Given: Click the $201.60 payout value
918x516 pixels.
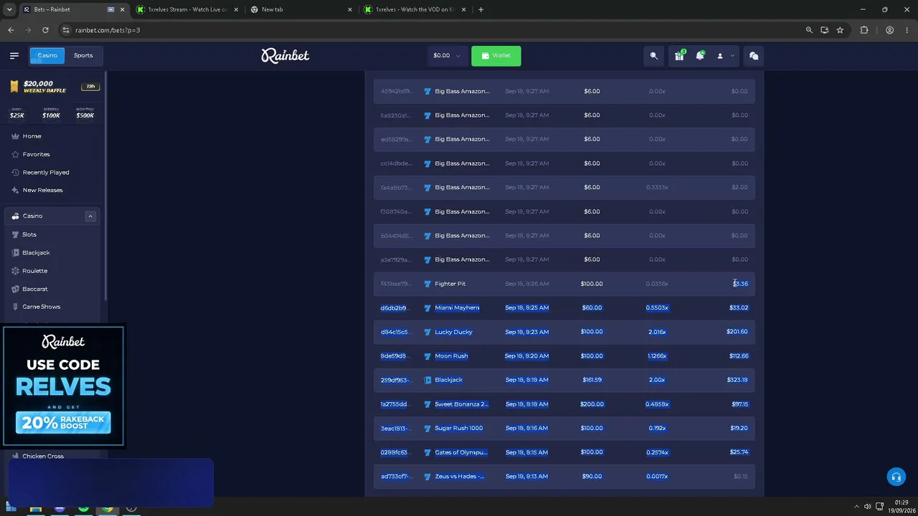Looking at the screenshot, I should coord(737,332).
